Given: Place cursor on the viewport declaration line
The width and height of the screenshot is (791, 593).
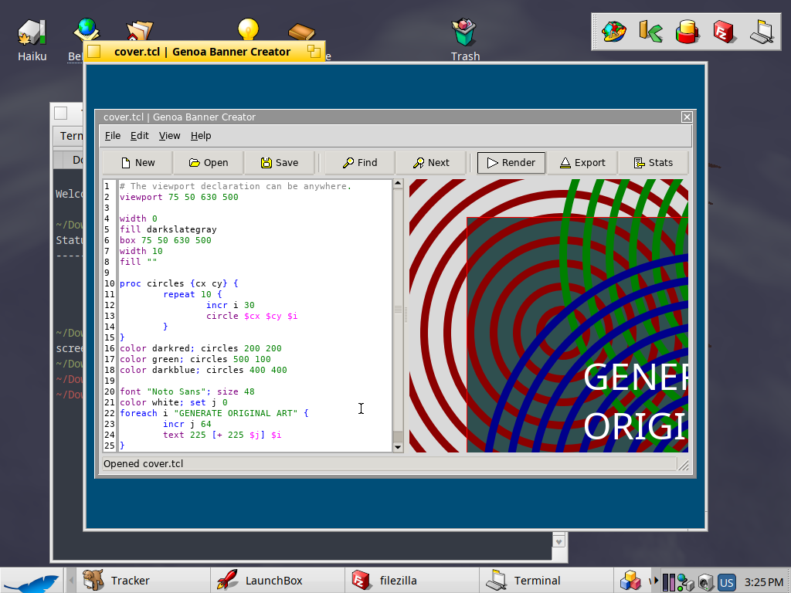Looking at the screenshot, I should (x=179, y=198).
